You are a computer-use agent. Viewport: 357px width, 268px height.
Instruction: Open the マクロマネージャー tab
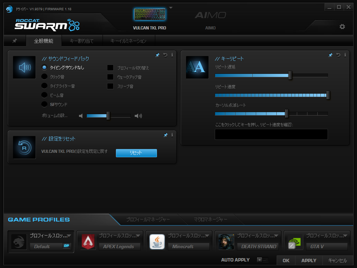210,219
